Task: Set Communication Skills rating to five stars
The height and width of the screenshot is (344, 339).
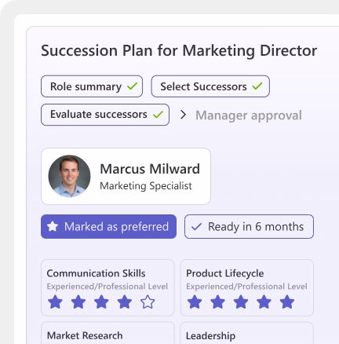Action: 148,302
